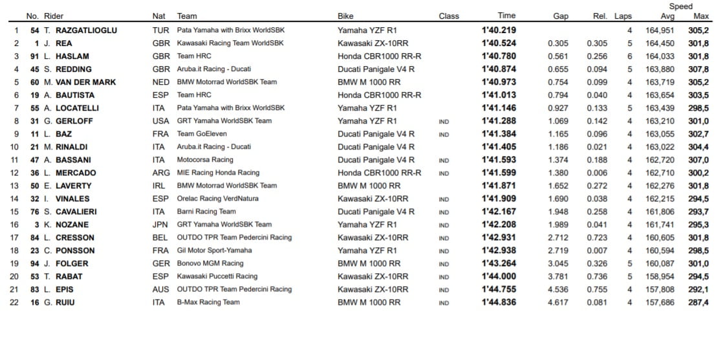Click the Barni Racing Team cell

pyautogui.click(x=206, y=212)
